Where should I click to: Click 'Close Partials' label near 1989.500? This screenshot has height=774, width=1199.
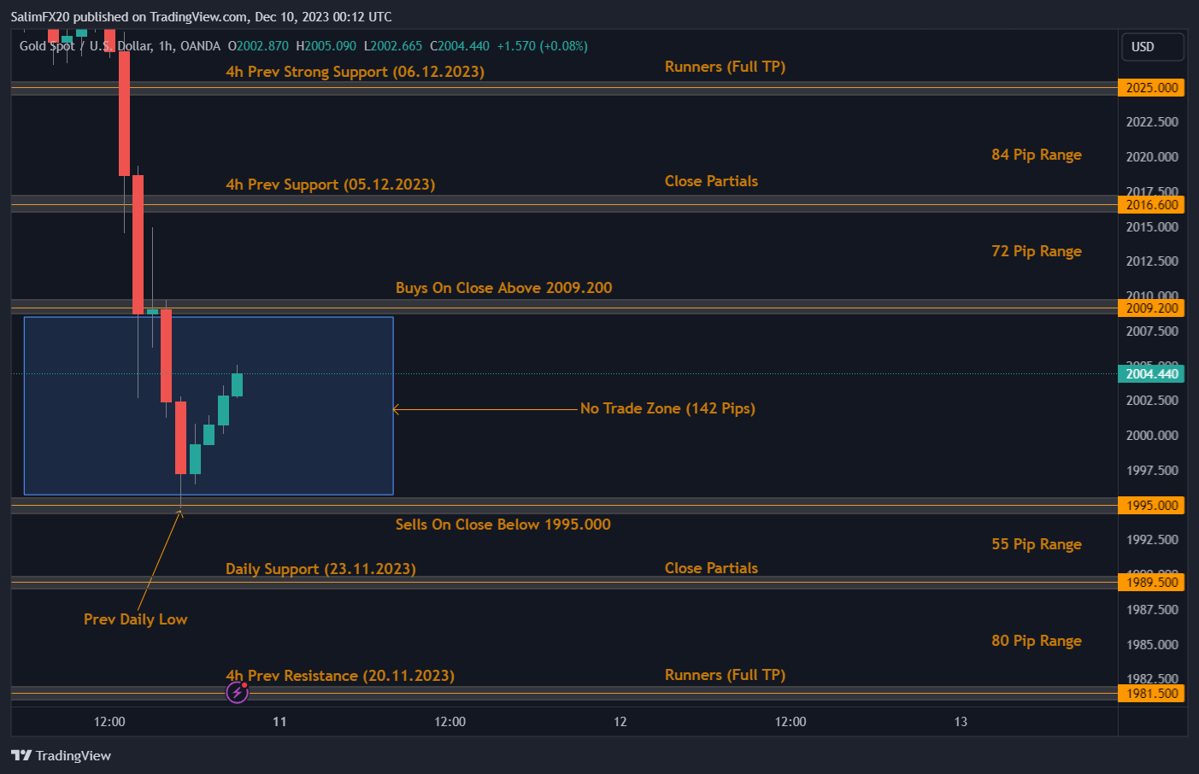(711, 568)
